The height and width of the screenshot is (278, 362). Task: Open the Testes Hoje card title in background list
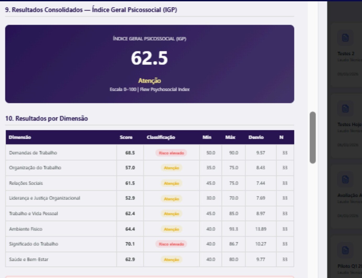[x=350, y=125]
